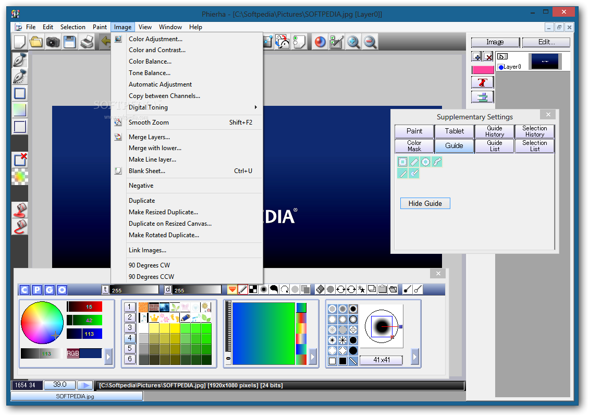Click the red sphere toolbar icon

320,42
